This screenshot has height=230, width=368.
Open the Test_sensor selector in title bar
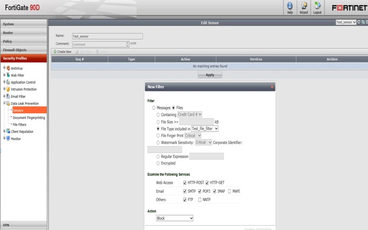coord(346,22)
